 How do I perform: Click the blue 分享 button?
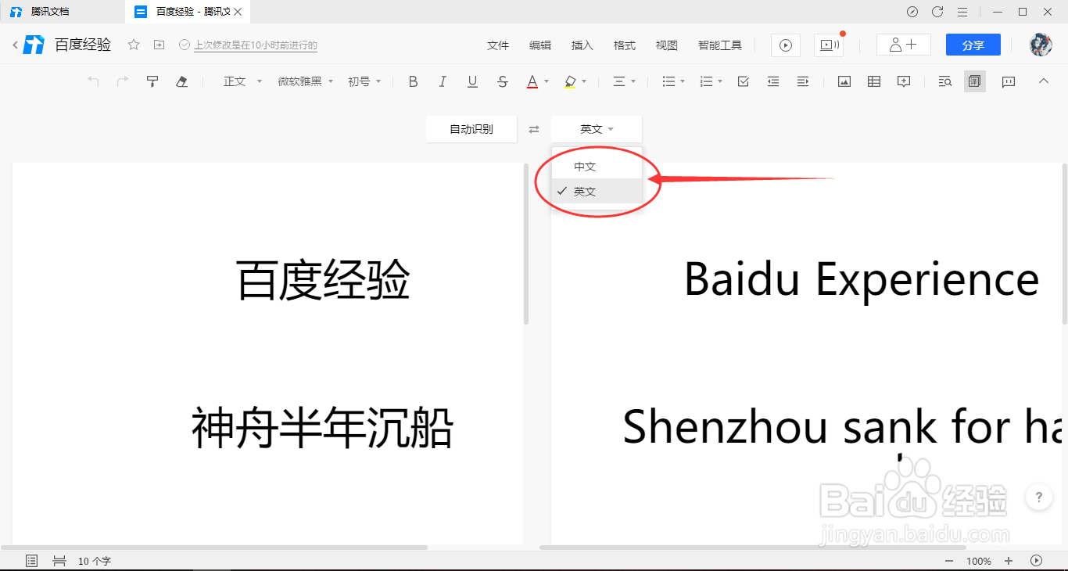coord(973,45)
